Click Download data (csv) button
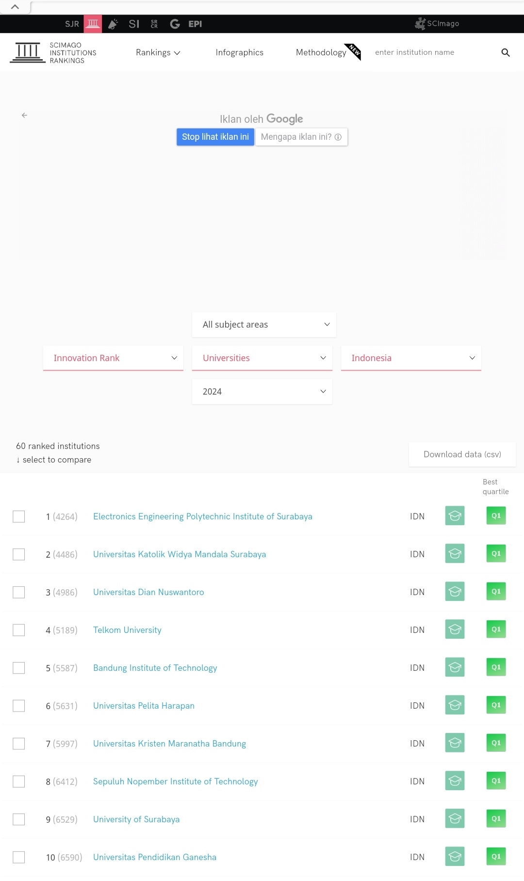The image size is (524, 881). tap(462, 454)
